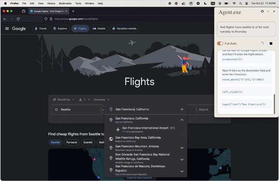
Task: Open the Round trip dropdown
Action: pos(63,100)
